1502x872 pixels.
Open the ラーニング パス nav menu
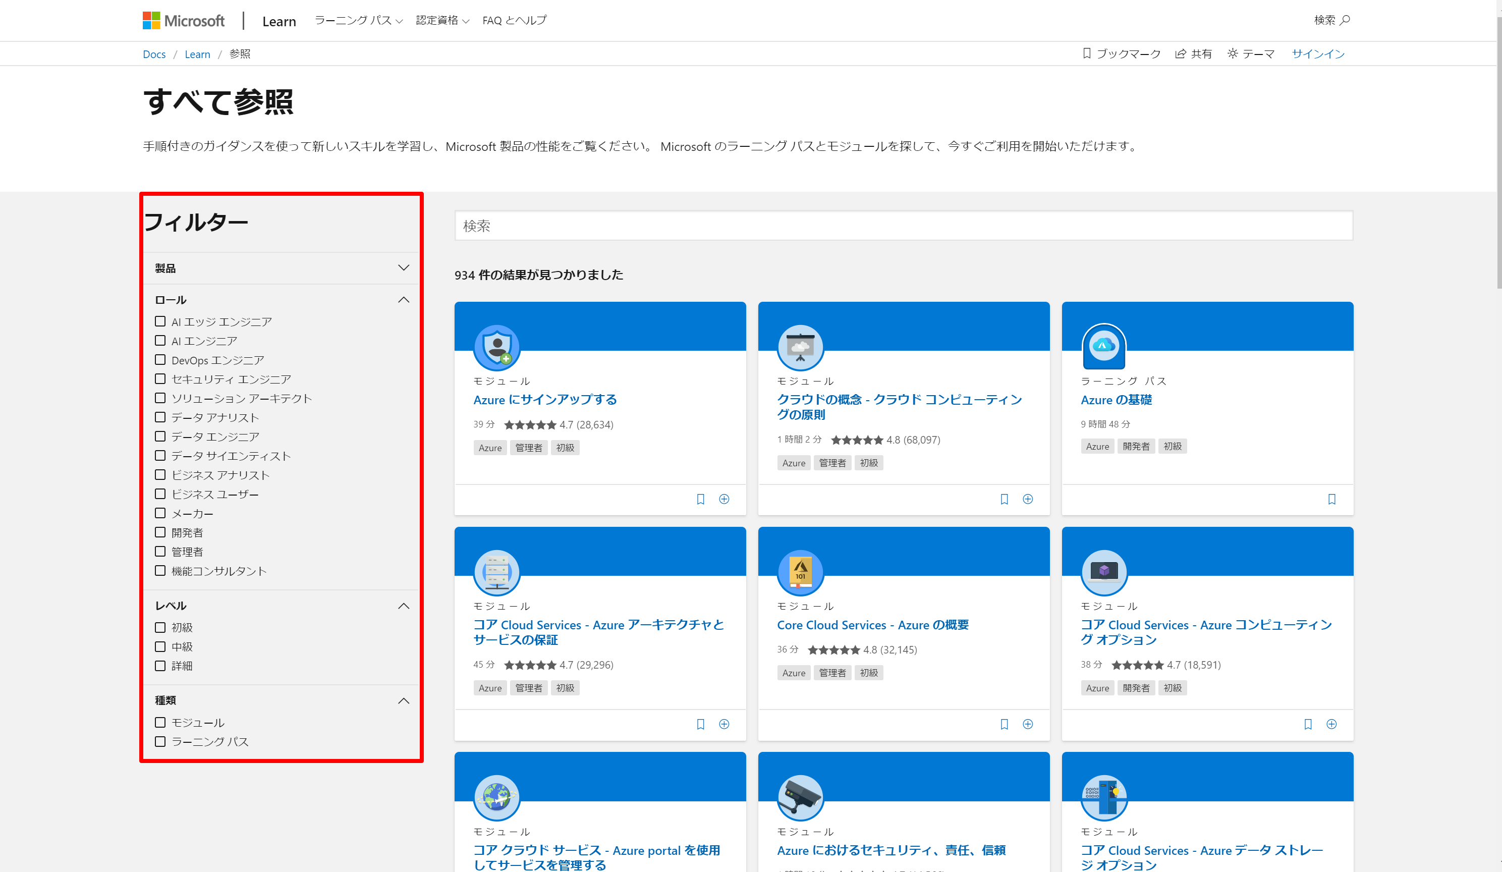coord(358,21)
